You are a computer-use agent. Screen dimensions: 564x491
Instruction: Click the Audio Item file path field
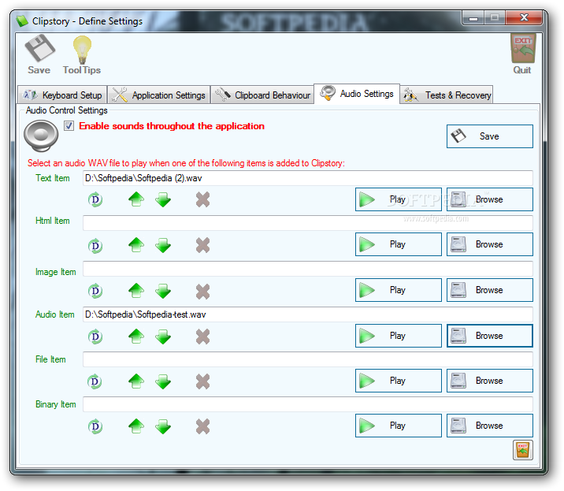click(307, 314)
